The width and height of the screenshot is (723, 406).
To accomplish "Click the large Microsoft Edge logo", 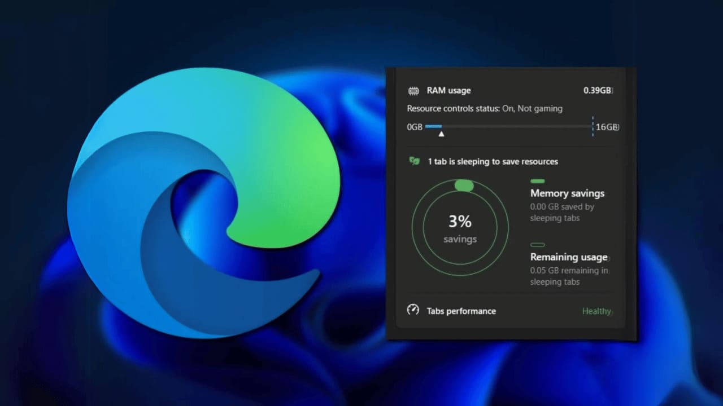I will 204,204.
